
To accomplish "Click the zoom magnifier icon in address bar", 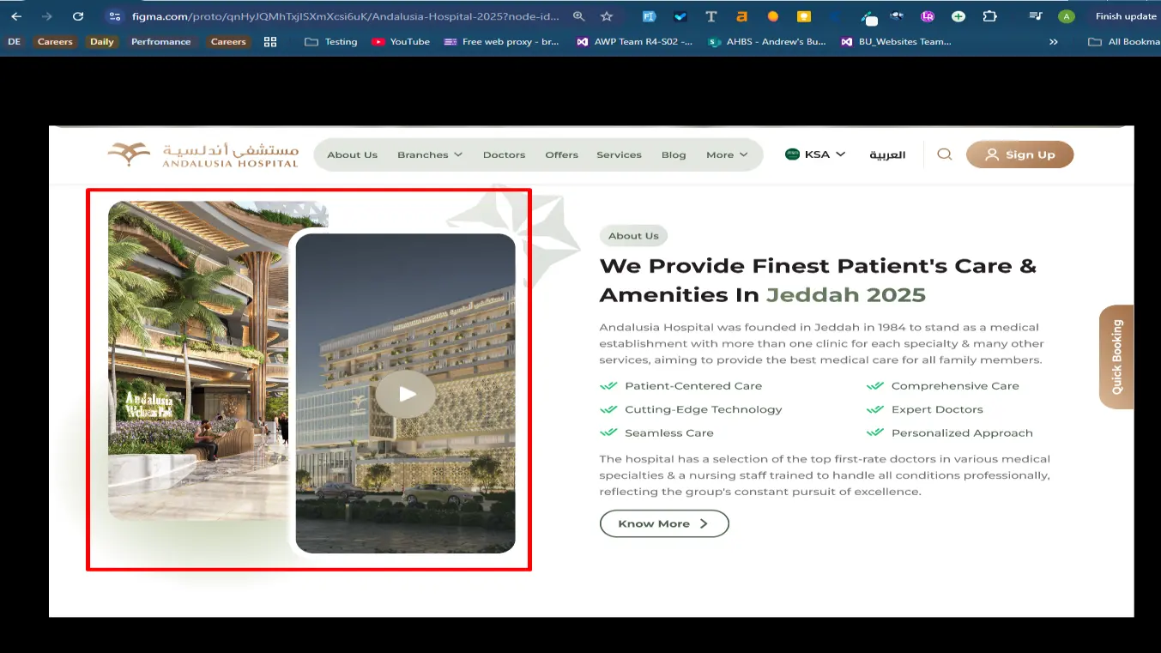I will click(x=579, y=16).
